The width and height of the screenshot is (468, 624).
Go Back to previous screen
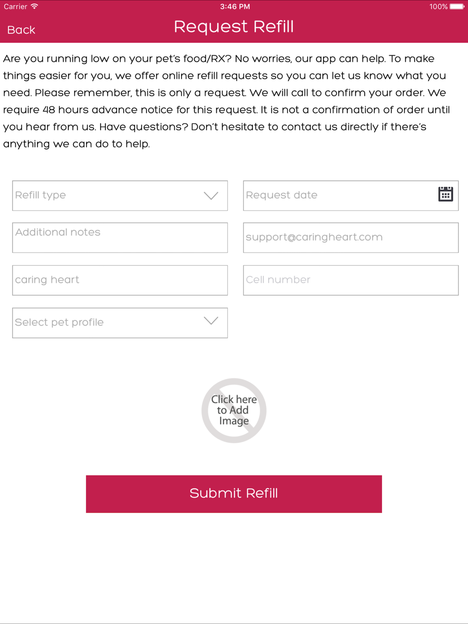[x=21, y=30]
